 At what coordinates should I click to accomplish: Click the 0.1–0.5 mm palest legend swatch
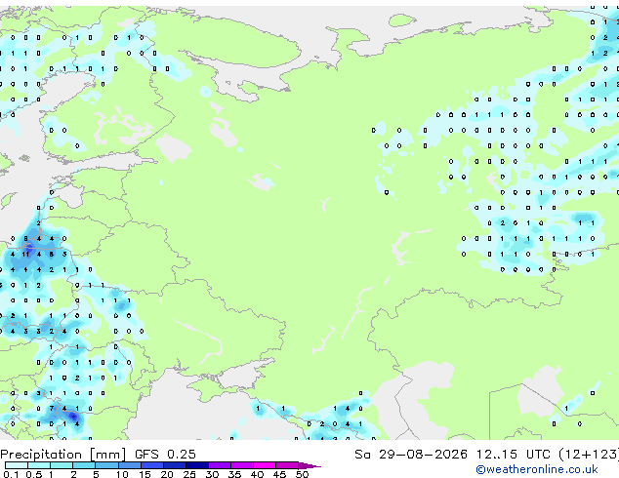[x=17, y=465]
